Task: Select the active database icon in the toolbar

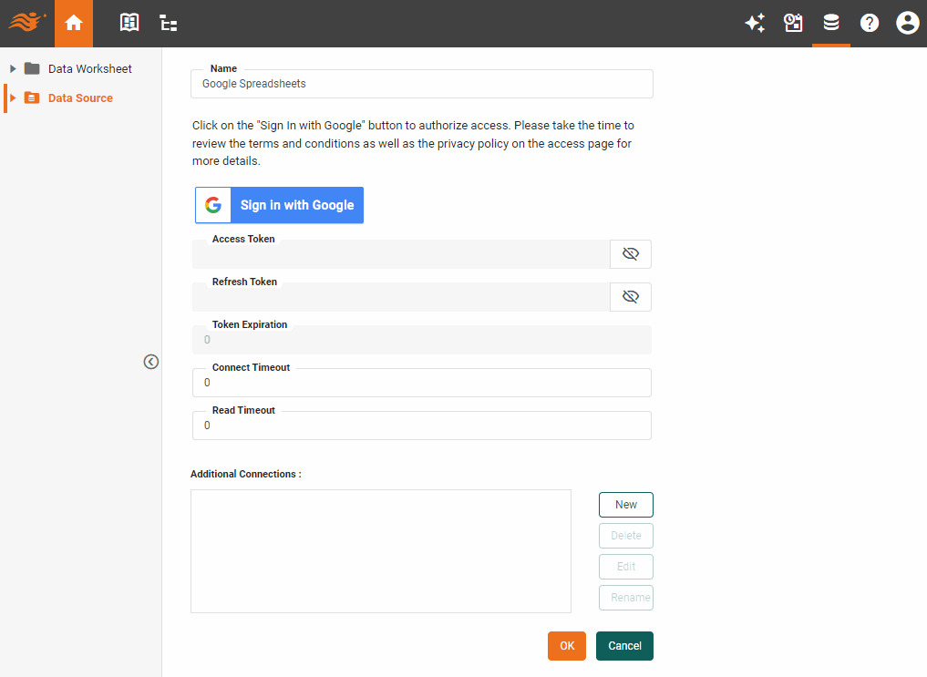Action: (x=831, y=23)
